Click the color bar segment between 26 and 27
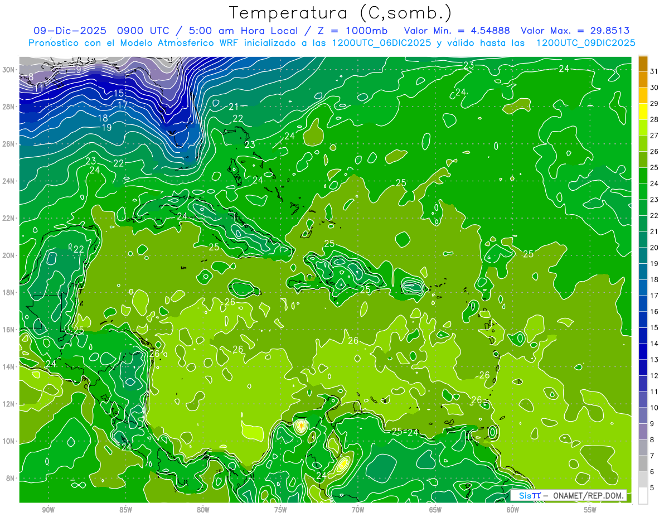 [643, 143]
